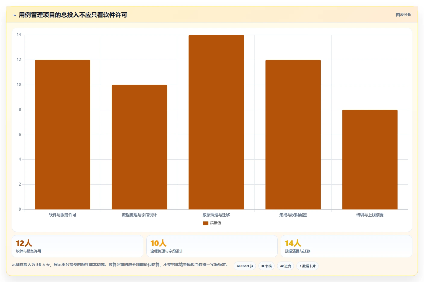Toggle the 指标值 legend color swatch
Viewport: 424px width, 282px height.
pos(206,223)
